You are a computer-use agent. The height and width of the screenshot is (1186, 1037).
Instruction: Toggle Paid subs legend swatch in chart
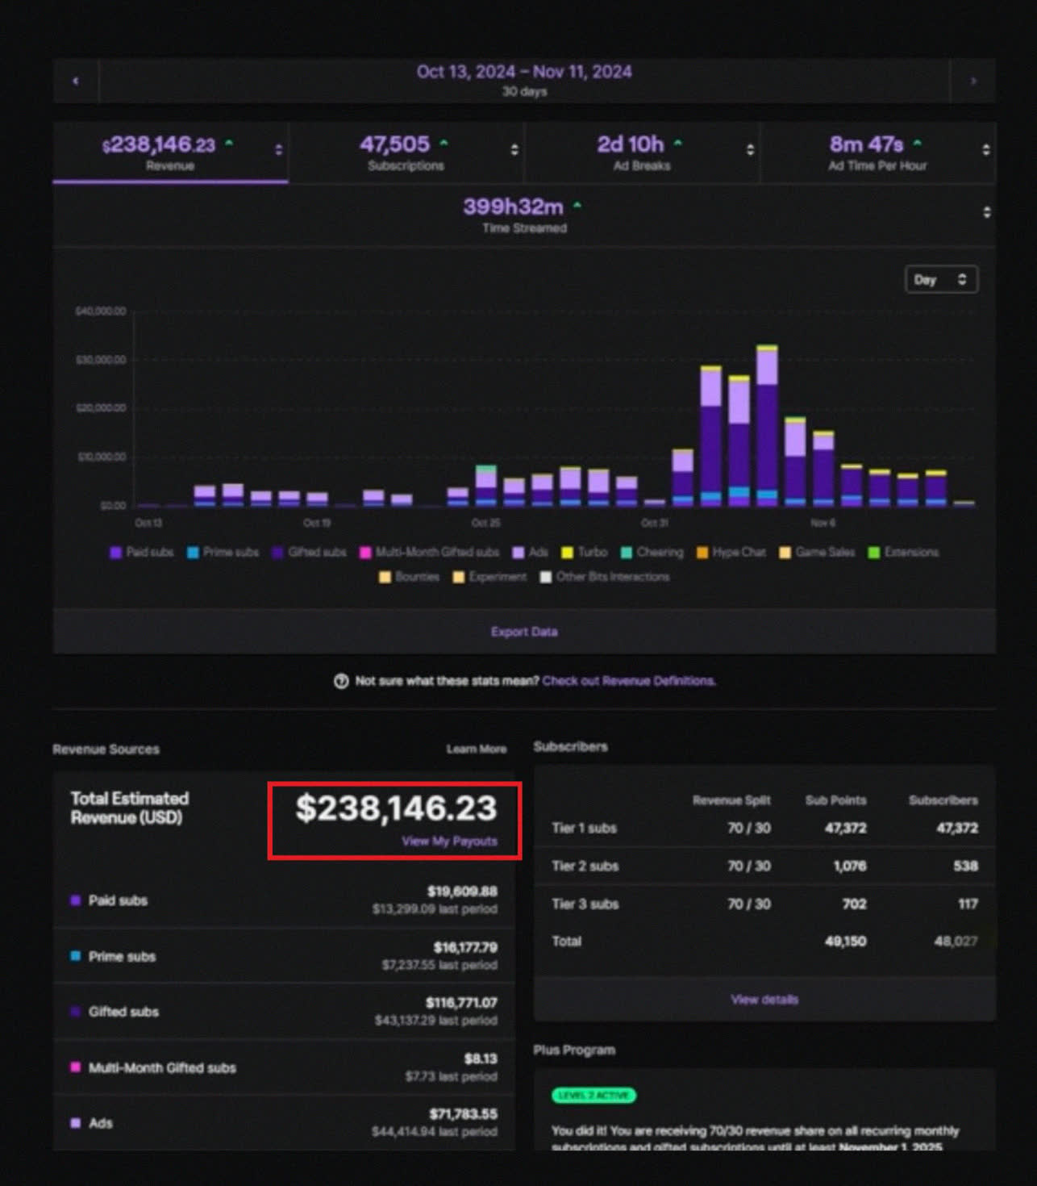[x=116, y=553]
